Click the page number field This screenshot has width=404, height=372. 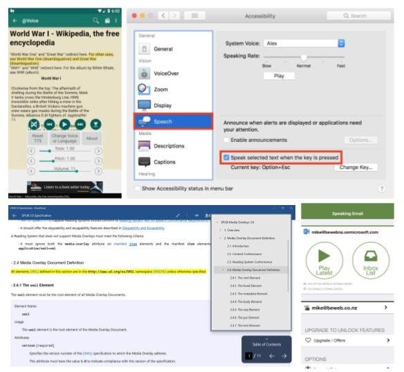tap(249, 356)
